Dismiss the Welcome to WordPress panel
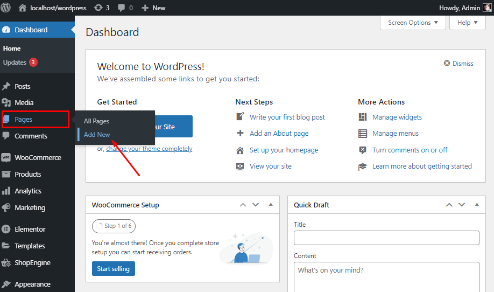The height and width of the screenshot is (292, 494). coord(458,64)
